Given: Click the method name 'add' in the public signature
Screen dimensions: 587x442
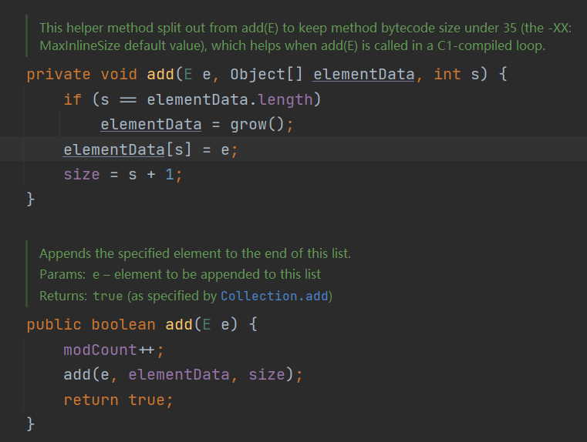Looking at the screenshot, I should 179,325.
